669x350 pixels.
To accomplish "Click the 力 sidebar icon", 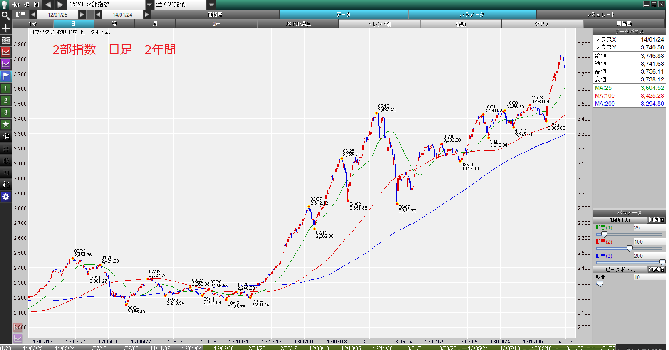I will tap(6, 173).
